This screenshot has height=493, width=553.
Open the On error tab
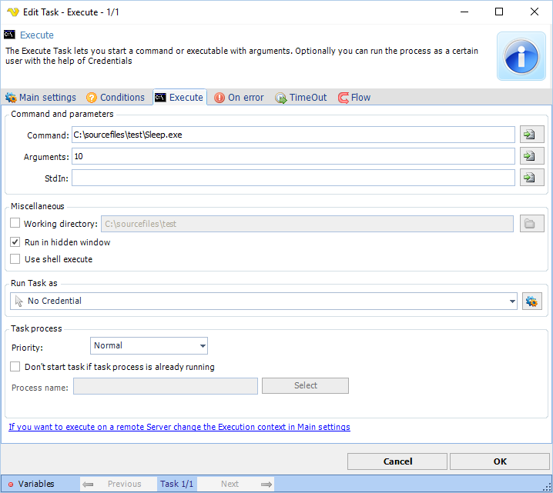pyautogui.click(x=239, y=98)
